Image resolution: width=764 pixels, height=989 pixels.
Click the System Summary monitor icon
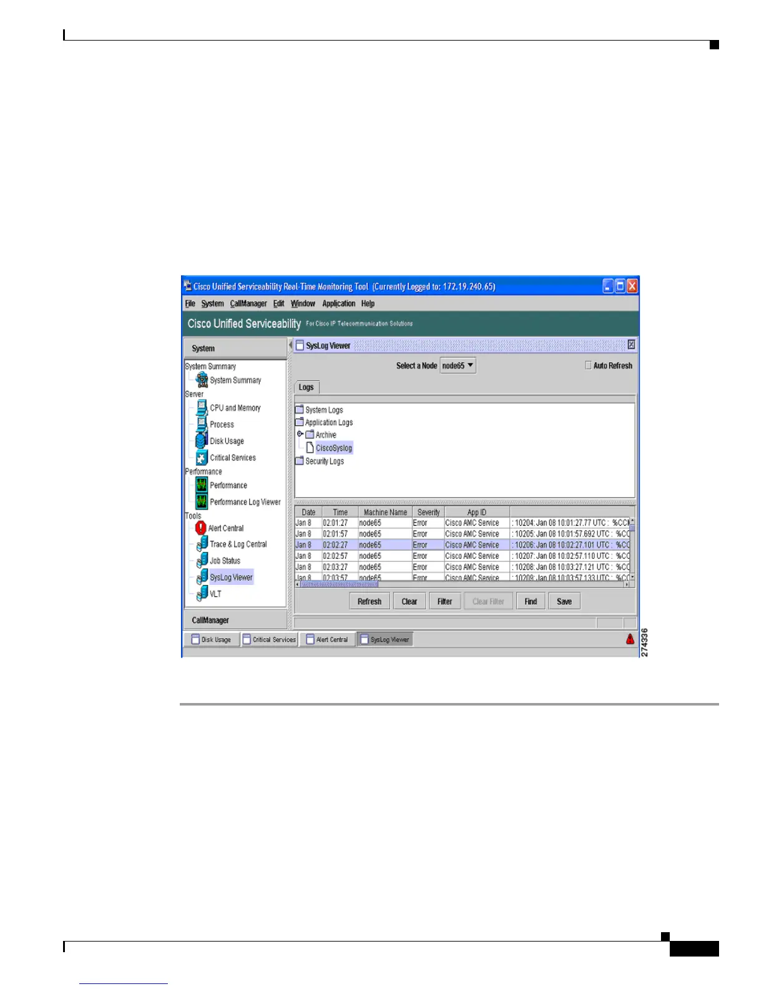[202, 379]
